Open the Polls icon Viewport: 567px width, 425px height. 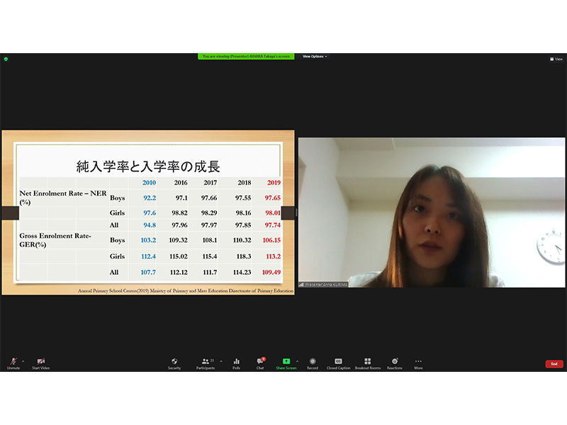(x=236, y=363)
